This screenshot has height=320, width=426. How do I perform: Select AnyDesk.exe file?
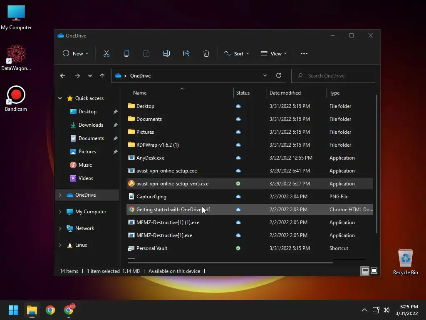[x=250, y=158]
